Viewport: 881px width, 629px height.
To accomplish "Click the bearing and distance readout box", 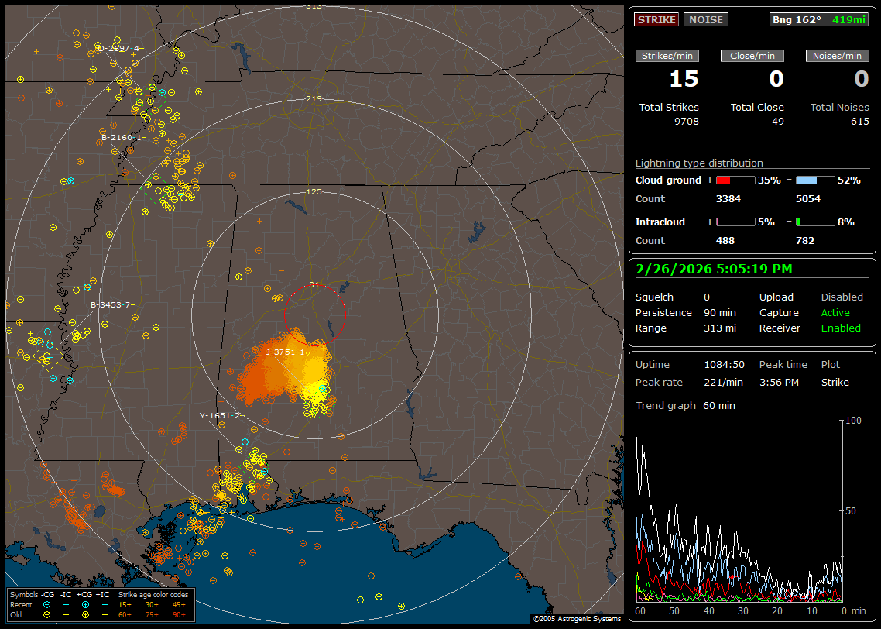I will tap(819, 20).
